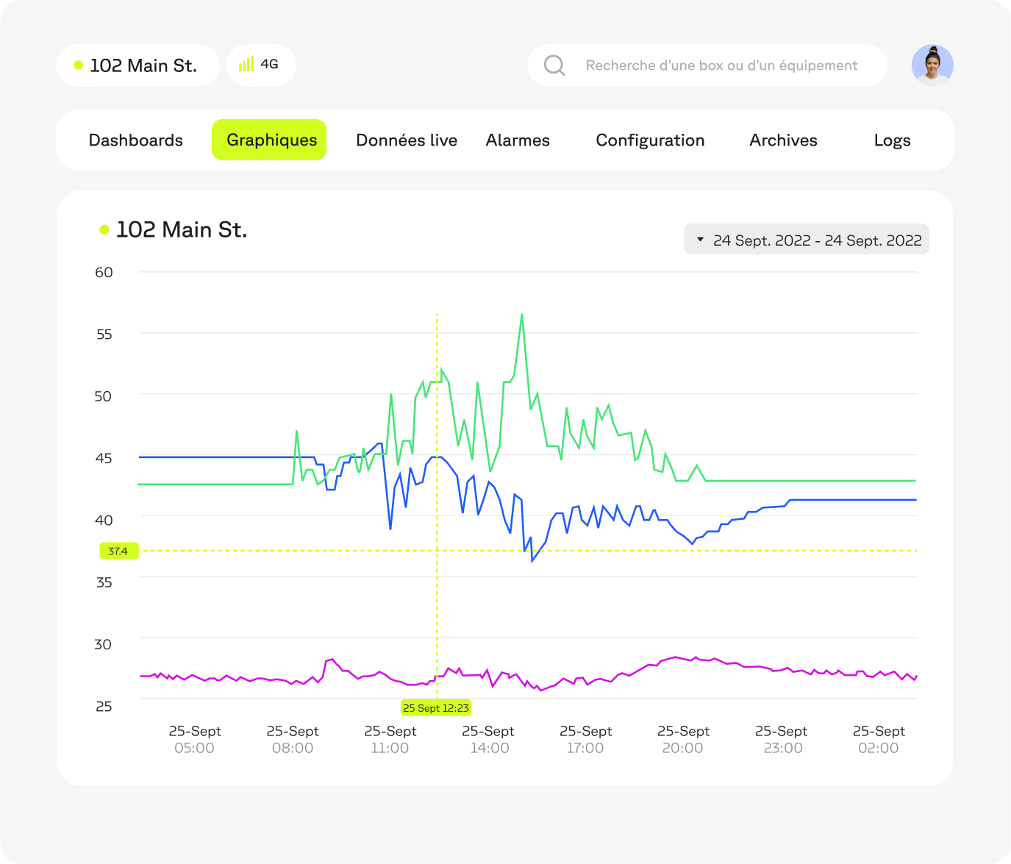The image size is (1011, 864).
Task: Select Données live
Action: (406, 140)
